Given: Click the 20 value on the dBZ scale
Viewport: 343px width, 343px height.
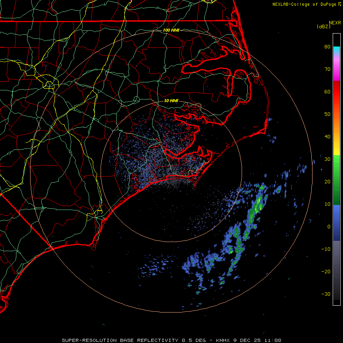Looking at the screenshot, I should pyautogui.click(x=327, y=181).
